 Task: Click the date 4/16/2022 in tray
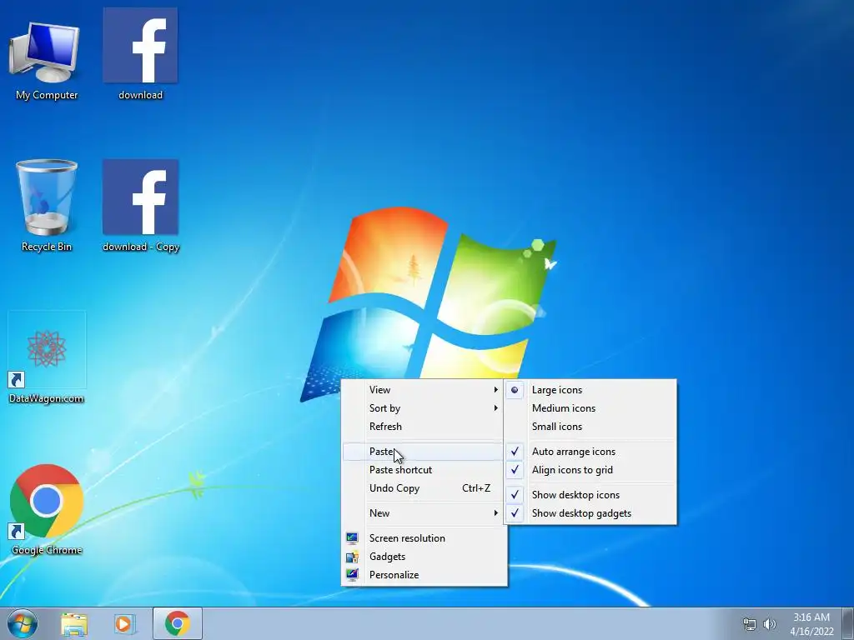(812, 632)
